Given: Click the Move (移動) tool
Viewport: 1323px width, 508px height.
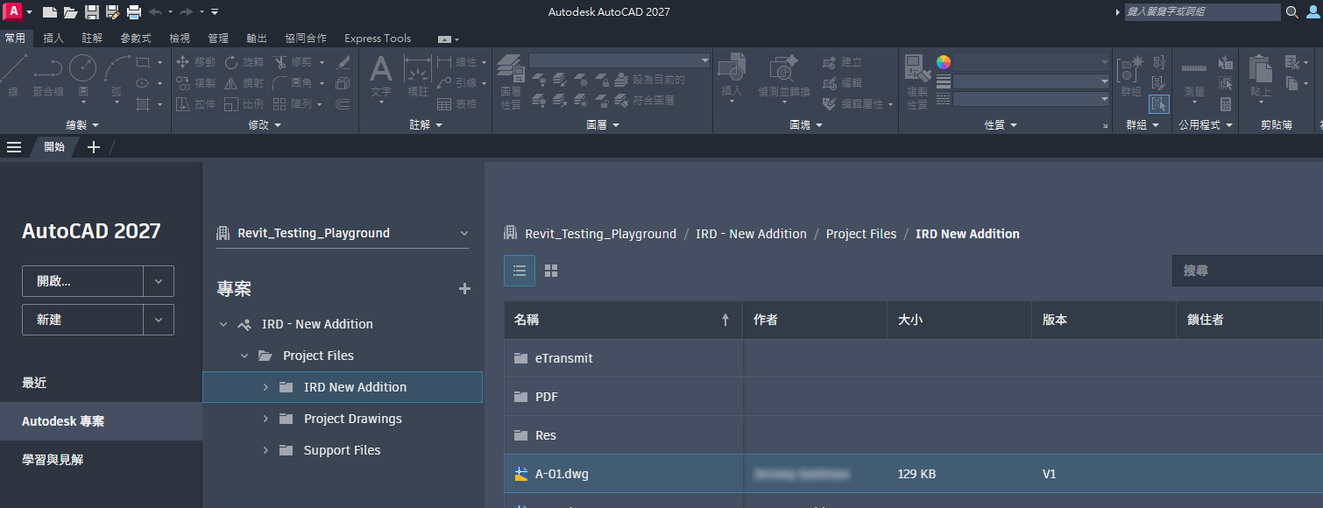Looking at the screenshot, I should point(195,62).
